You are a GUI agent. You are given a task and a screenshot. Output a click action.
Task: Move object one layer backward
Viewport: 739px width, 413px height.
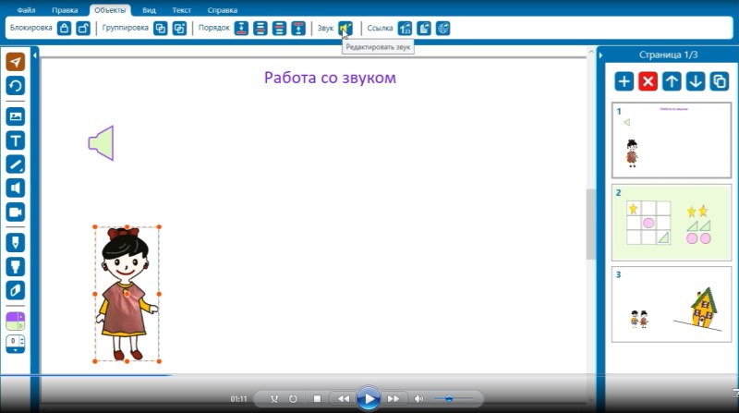260,29
